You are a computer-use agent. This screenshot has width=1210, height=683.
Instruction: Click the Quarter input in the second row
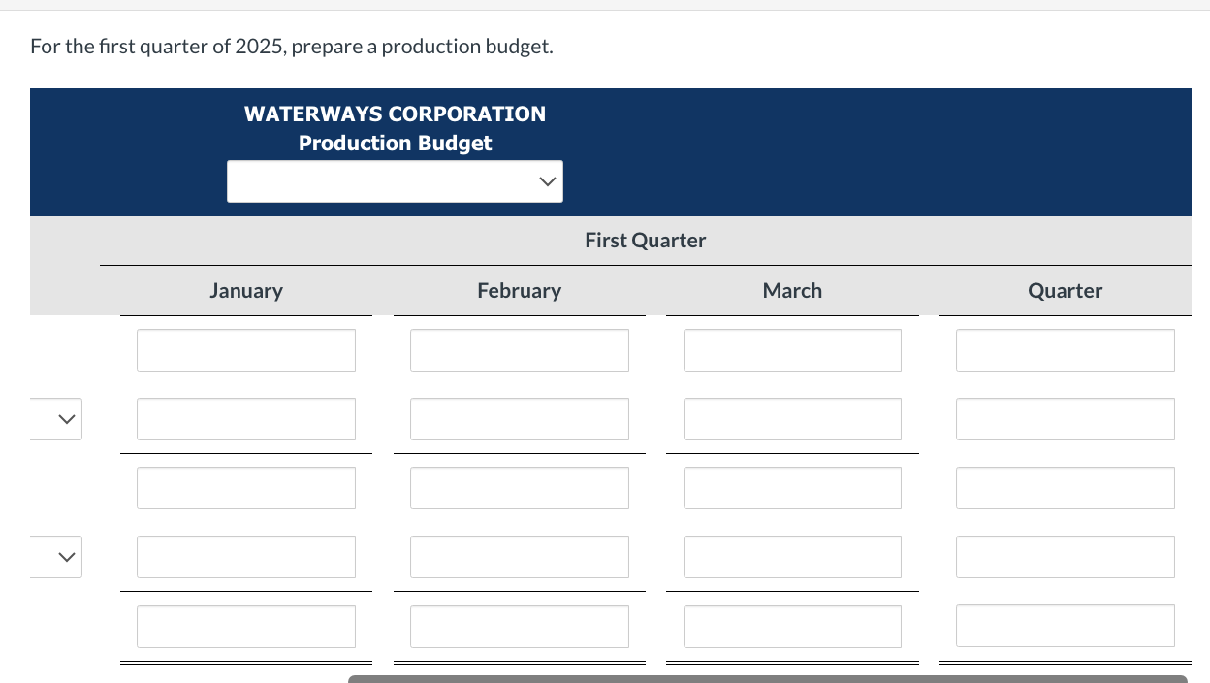(x=1065, y=419)
